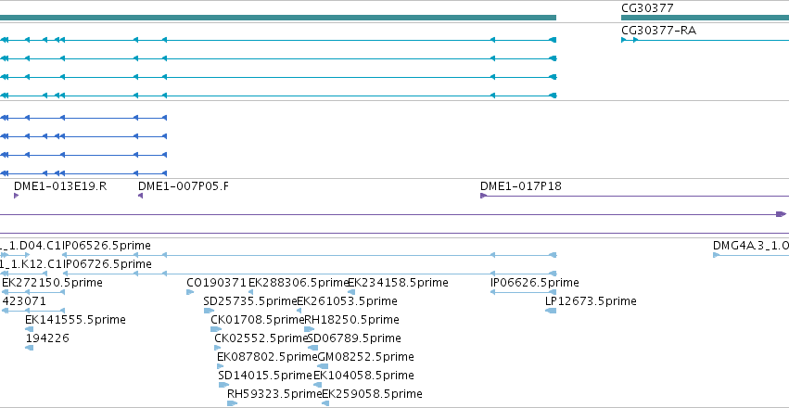Click the arrow glyph under 194226
This screenshot has width=789, height=408.
click(29, 348)
